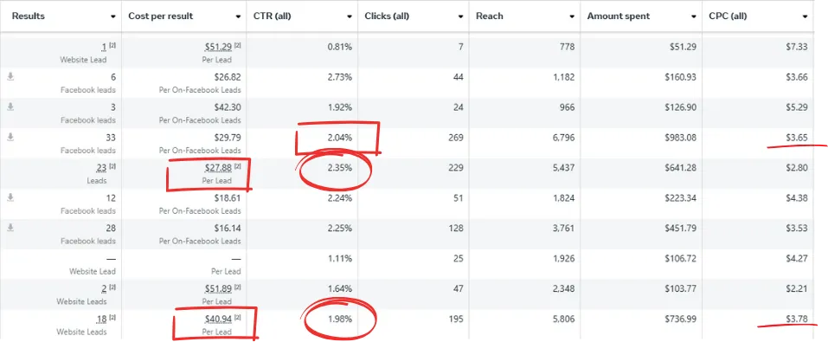This screenshot has width=828, height=342.
Task: Click the $27.88 per lead cost link
Action: click(217, 168)
